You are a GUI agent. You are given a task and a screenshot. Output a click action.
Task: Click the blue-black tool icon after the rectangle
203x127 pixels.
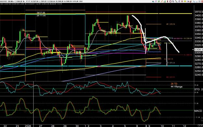188,1
